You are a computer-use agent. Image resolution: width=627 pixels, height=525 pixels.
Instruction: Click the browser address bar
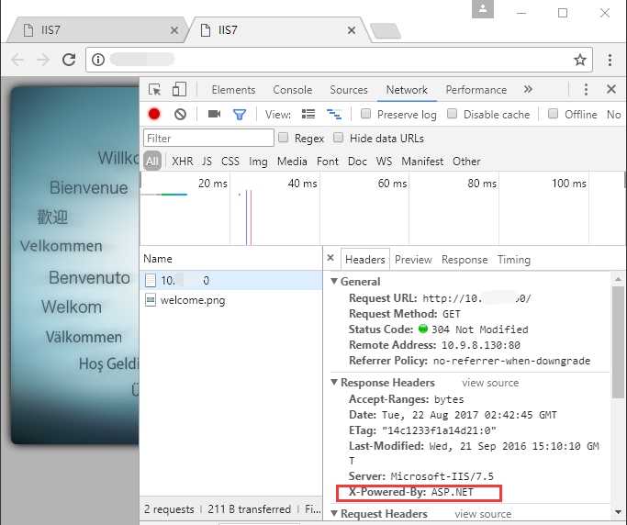tap(338, 60)
